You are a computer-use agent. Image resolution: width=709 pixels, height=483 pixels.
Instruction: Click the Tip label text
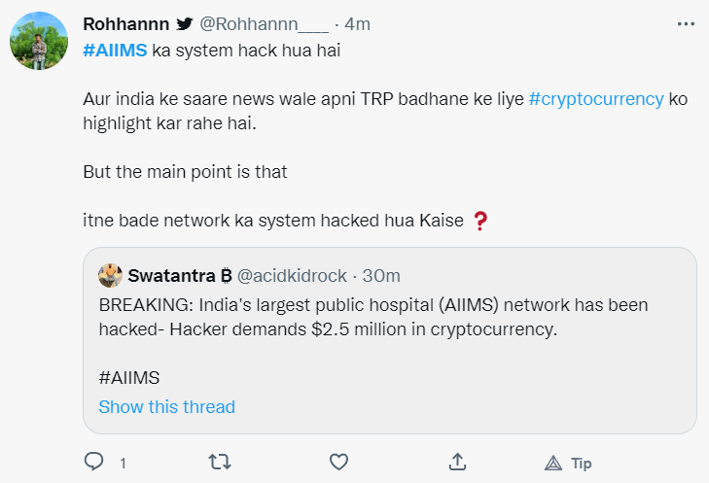pos(582,464)
